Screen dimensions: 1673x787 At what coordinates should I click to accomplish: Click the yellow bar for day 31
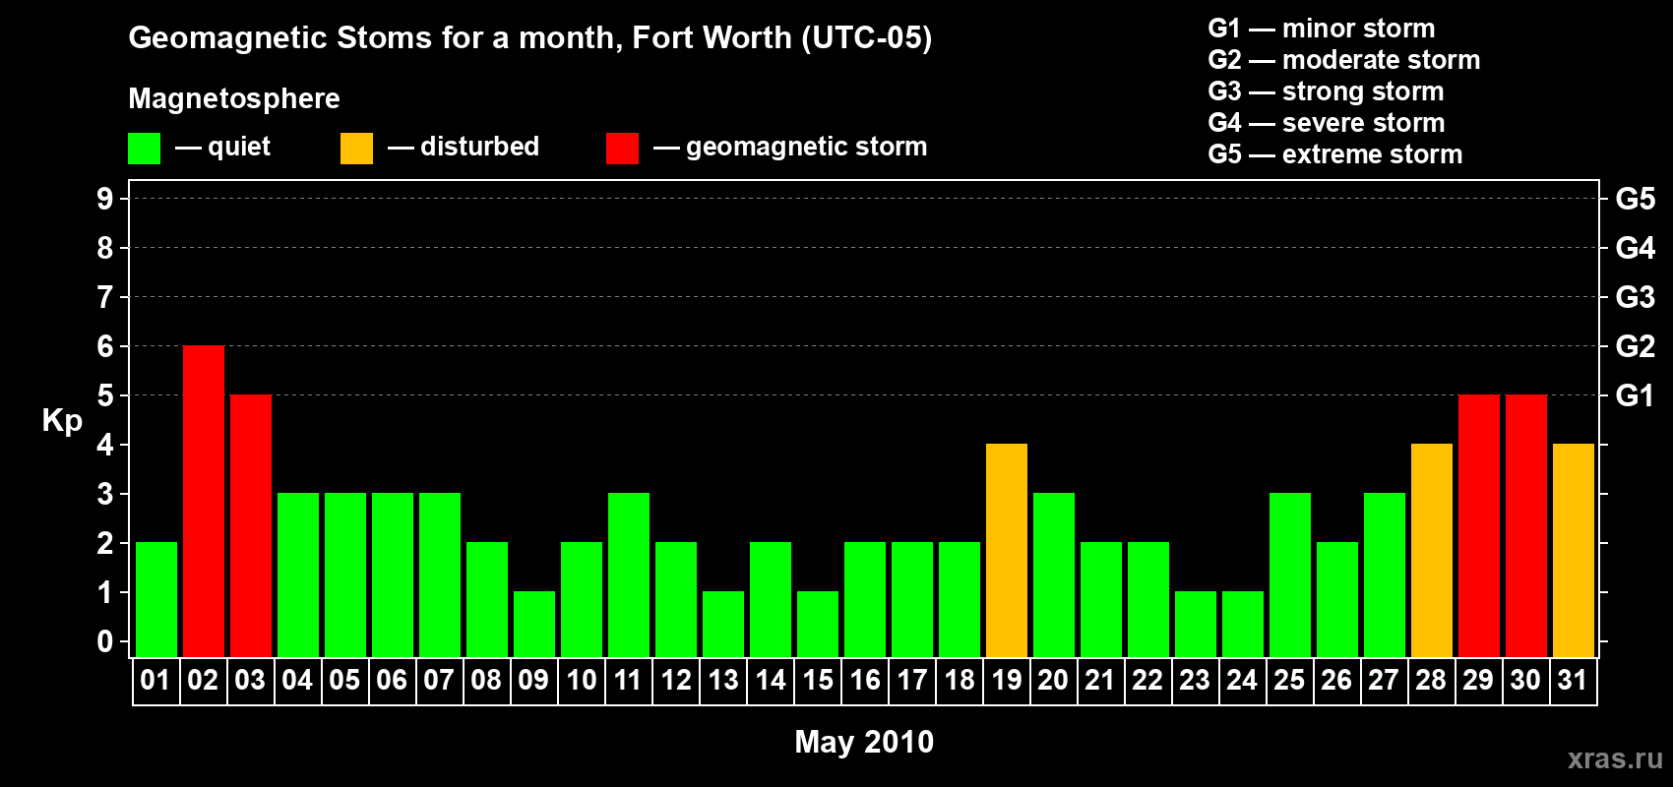tap(1574, 551)
